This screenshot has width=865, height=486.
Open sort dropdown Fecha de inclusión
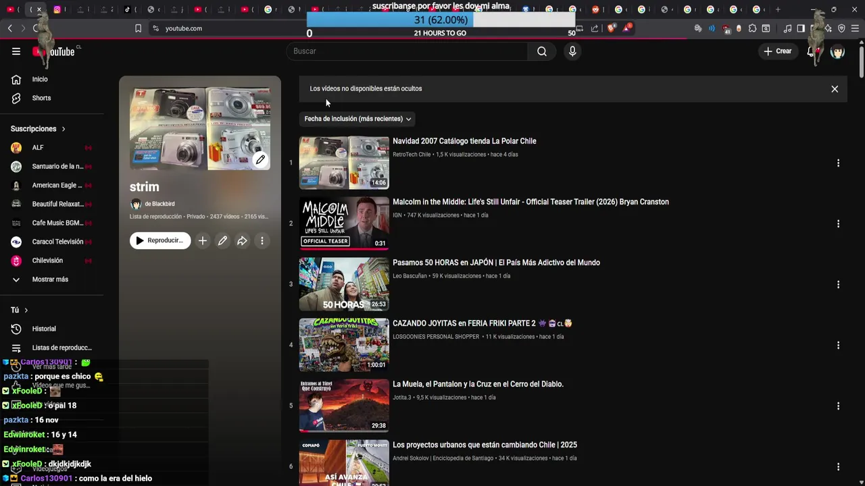tap(357, 119)
